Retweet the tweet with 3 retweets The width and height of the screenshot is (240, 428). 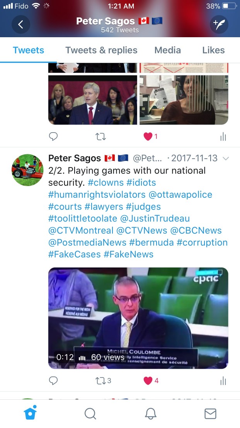104,380
